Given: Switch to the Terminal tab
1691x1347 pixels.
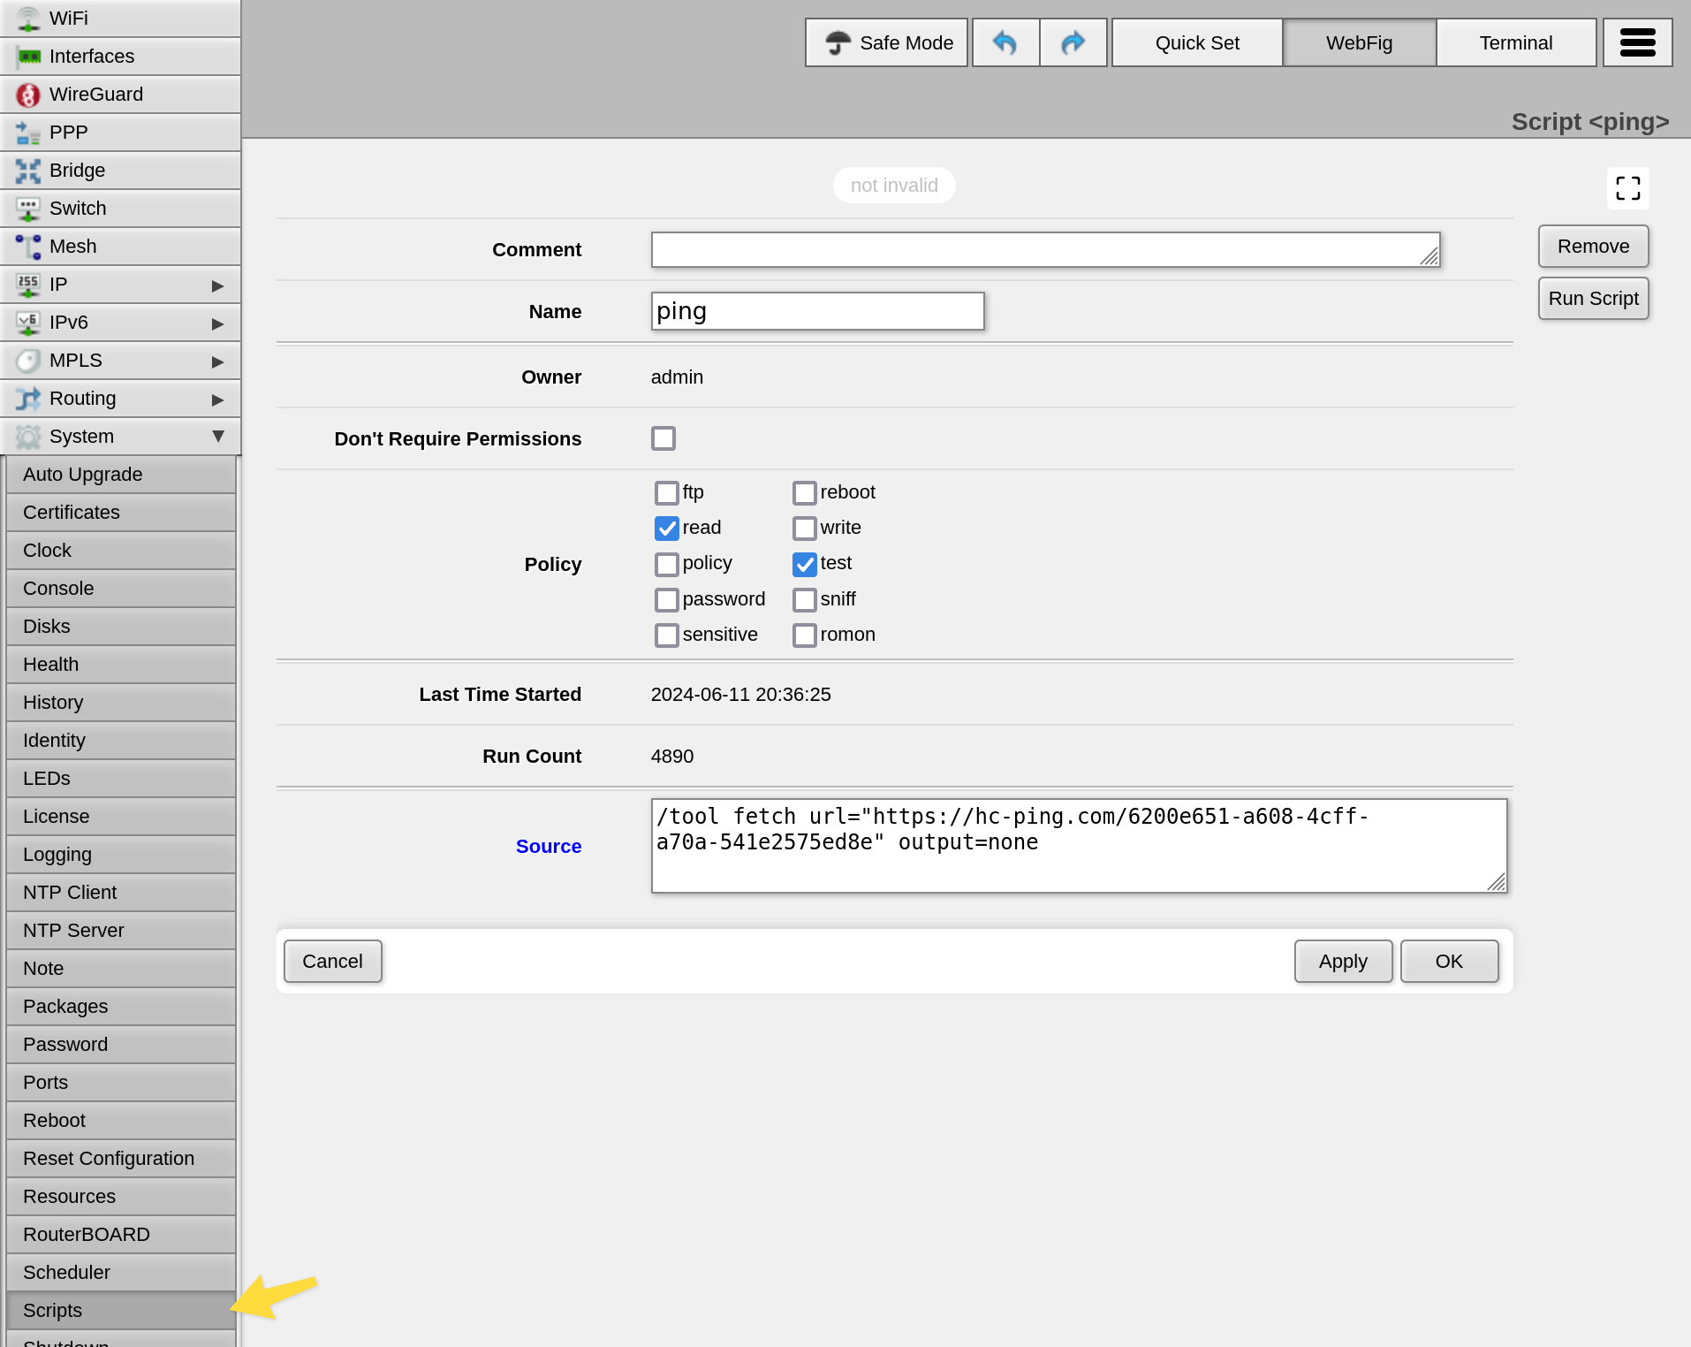Looking at the screenshot, I should click(1516, 42).
